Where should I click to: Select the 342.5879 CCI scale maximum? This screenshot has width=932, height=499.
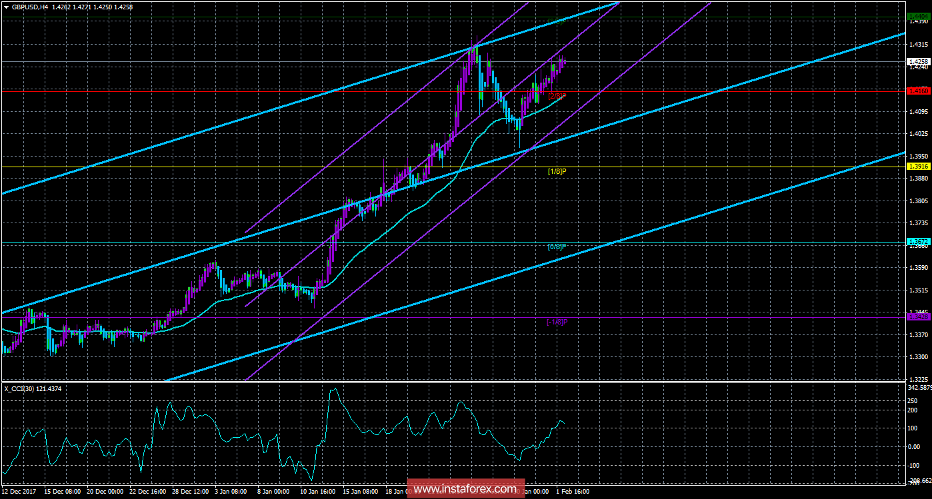(x=920, y=387)
